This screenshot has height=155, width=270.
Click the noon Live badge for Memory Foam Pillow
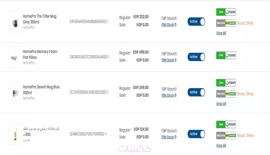pos(226,55)
